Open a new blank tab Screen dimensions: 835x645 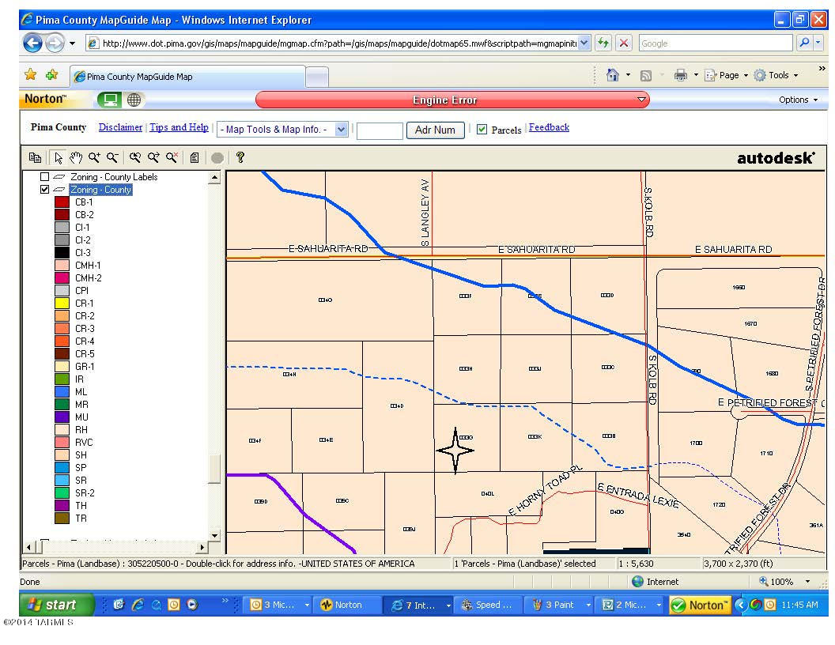[317, 77]
